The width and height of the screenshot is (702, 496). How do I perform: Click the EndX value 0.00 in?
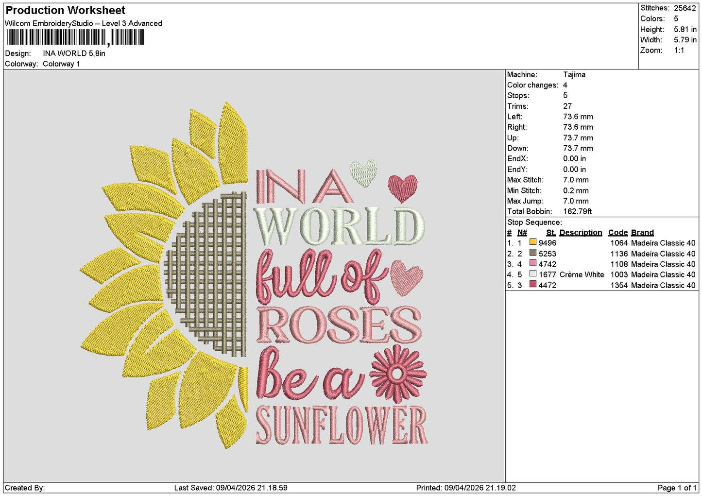[574, 159]
